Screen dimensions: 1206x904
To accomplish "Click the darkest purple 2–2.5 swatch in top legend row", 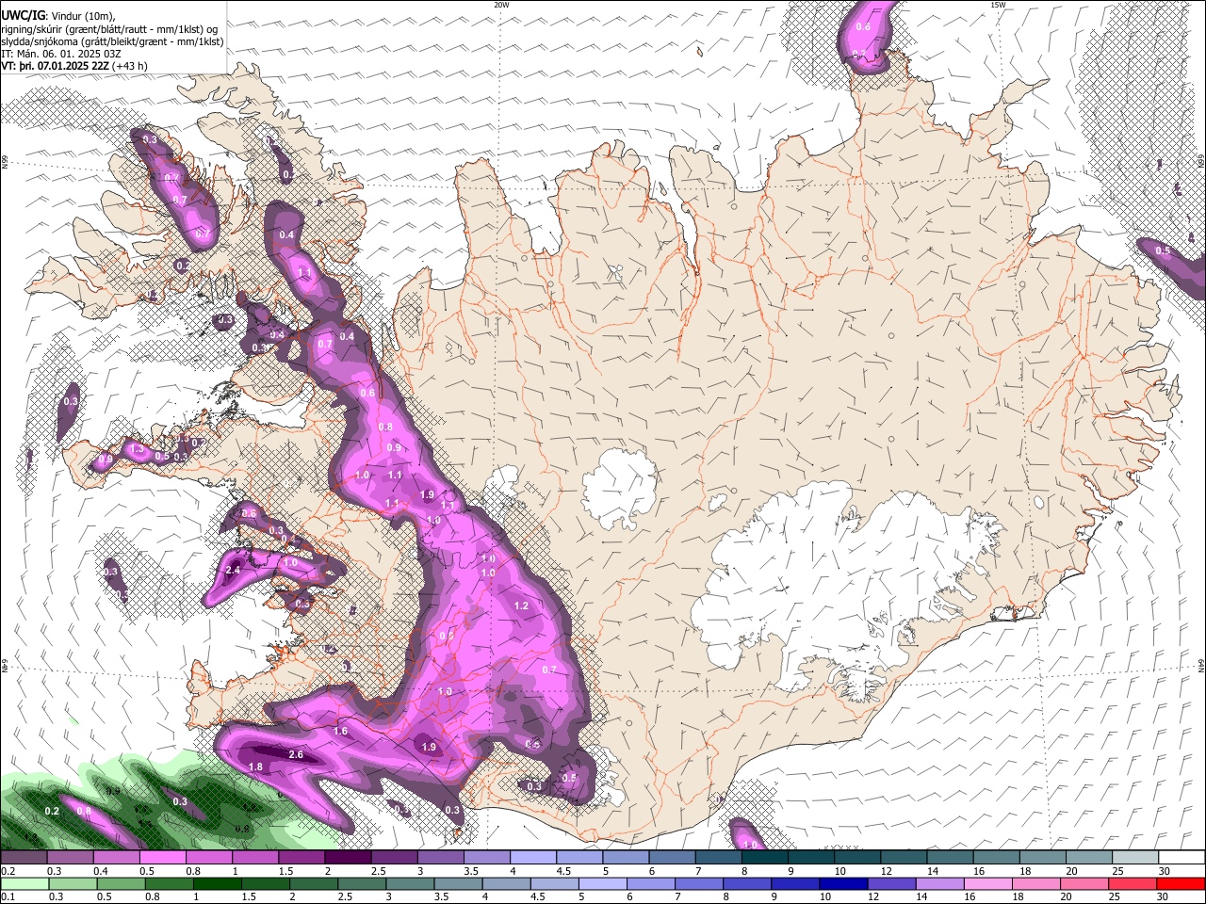I will (x=348, y=857).
